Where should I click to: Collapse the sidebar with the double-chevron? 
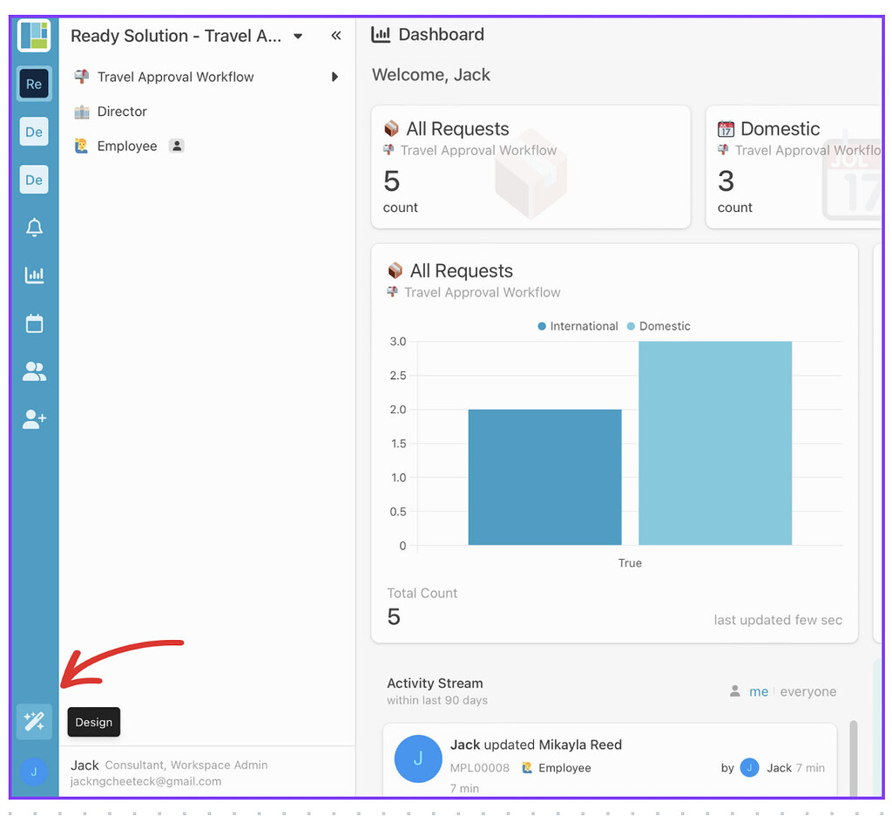click(336, 37)
